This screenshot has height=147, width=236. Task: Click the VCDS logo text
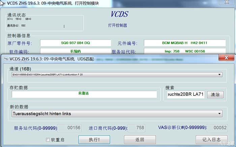pos(119,14)
